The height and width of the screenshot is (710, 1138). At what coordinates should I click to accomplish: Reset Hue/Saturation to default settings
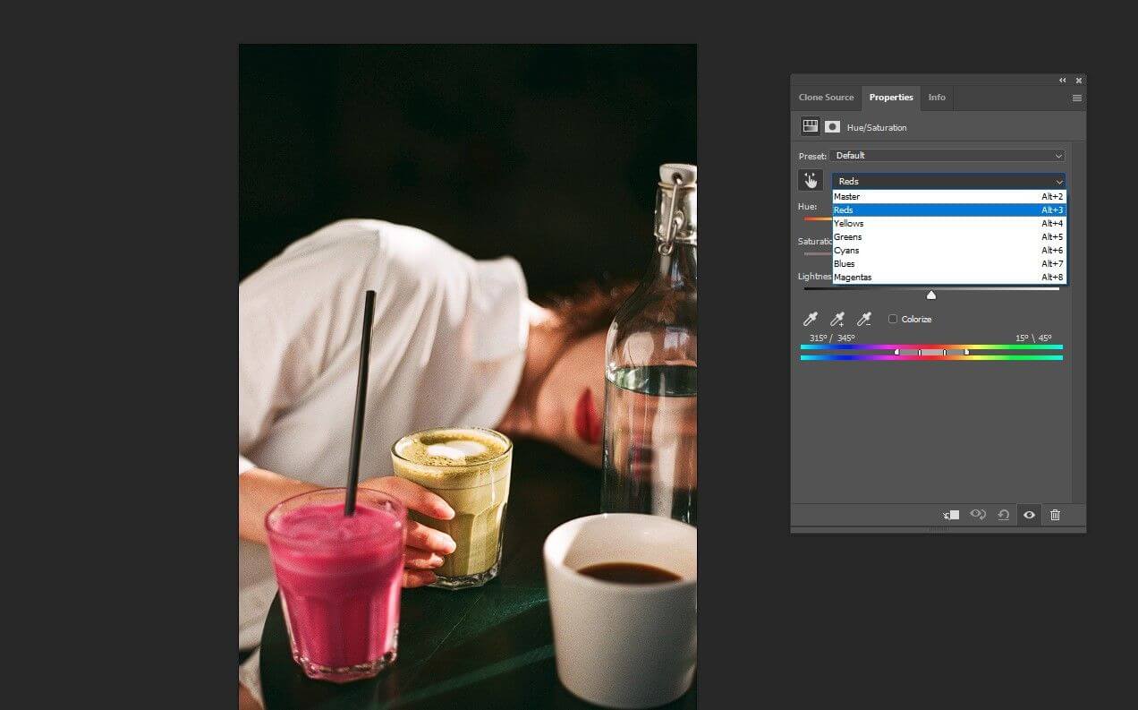click(1002, 515)
